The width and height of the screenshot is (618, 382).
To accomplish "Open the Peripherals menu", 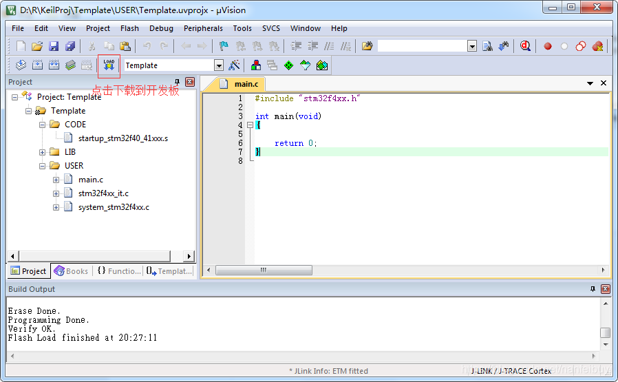I will 203,28.
